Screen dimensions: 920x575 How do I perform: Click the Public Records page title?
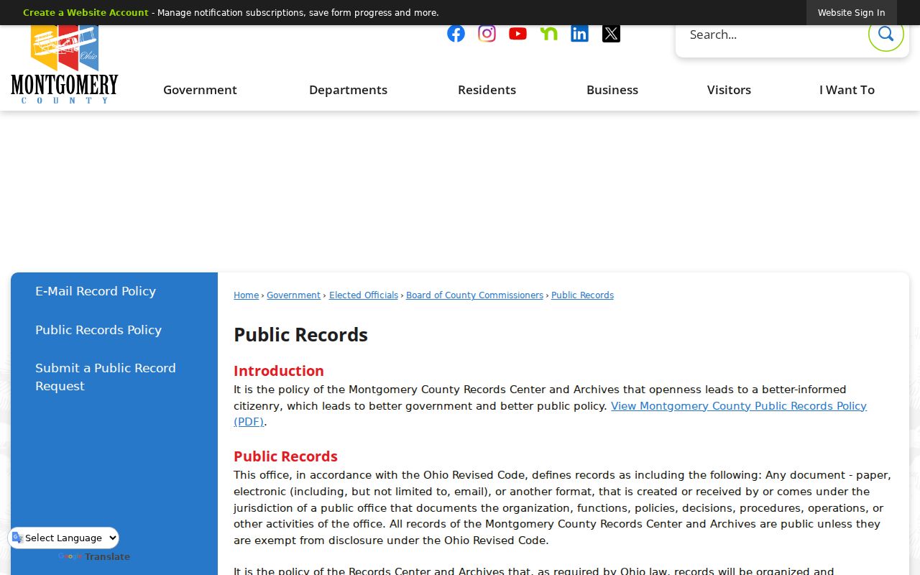click(300, 335)
